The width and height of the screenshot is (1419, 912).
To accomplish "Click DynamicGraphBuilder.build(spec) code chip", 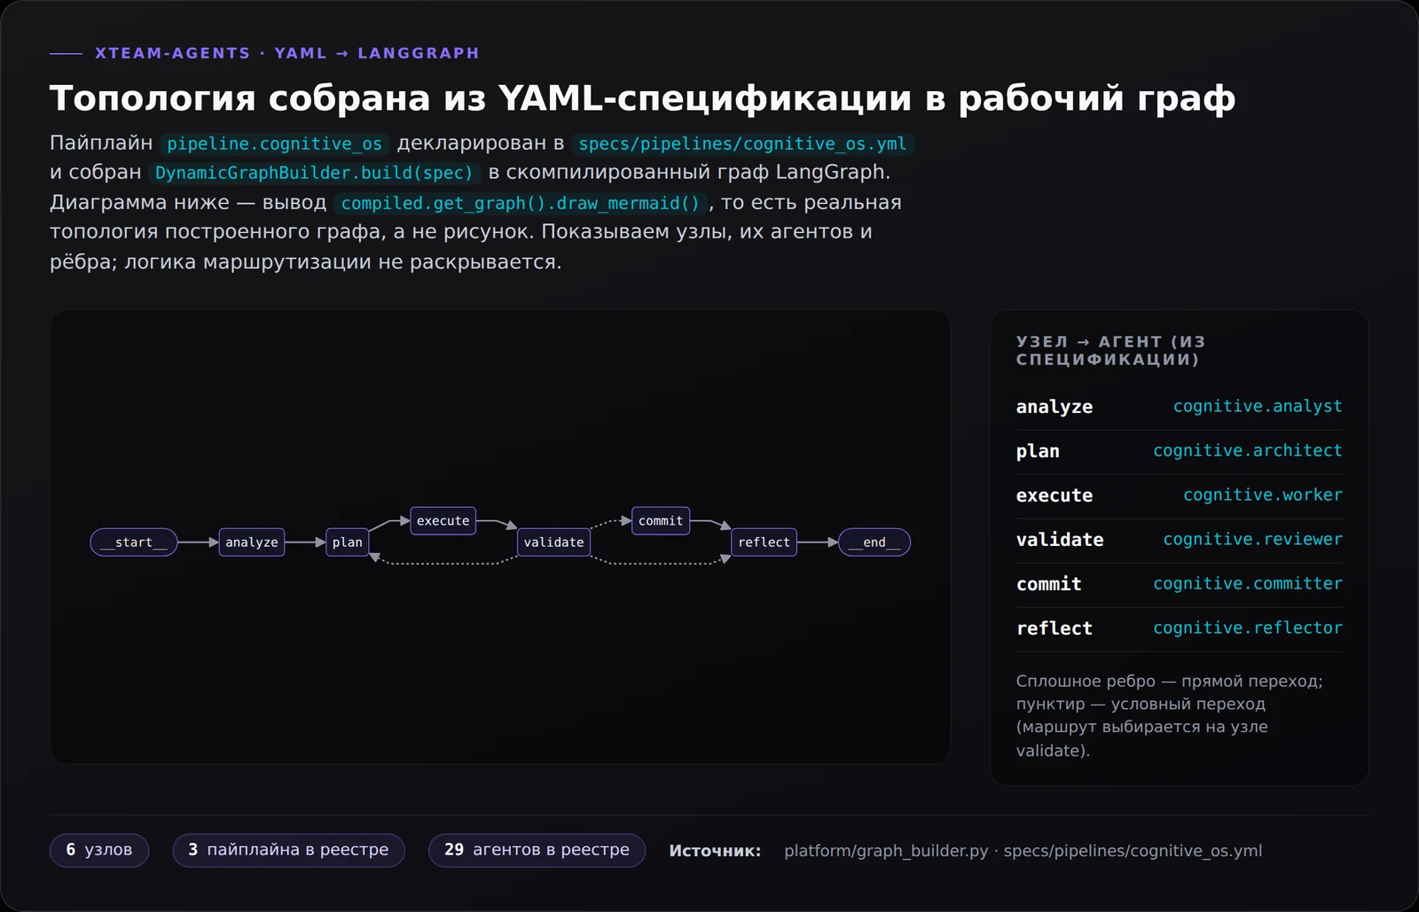I will 314,173.
